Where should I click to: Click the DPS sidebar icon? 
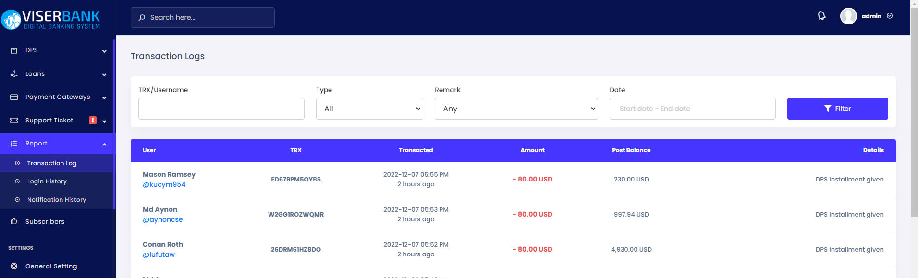coord(14,50)
